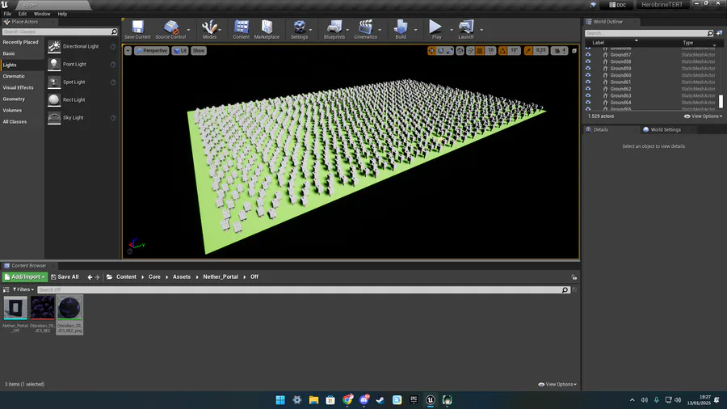
Task: Open the Window menu
Action: tap(42, 14)
